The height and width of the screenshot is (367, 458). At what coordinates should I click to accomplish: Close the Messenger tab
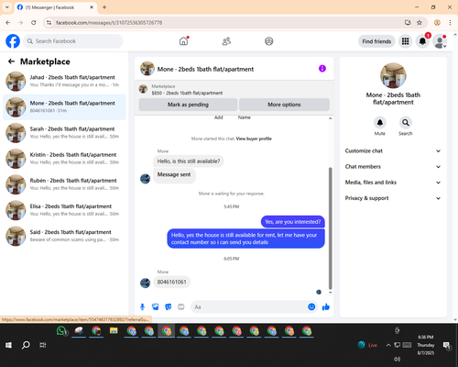pyautogui.click(x=92, y=7)
